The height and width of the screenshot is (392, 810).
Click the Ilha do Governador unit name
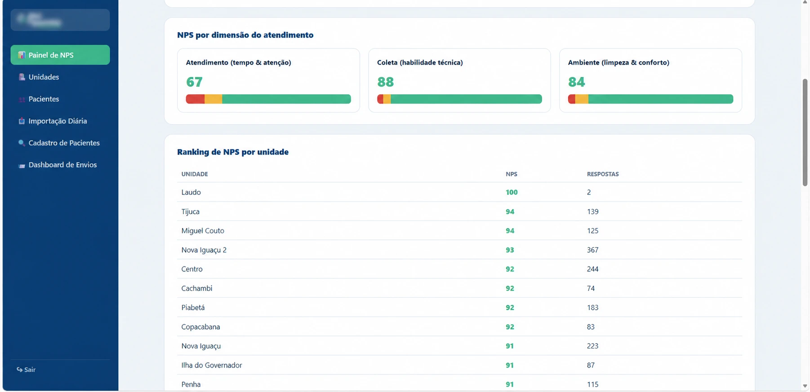click(212, 365)
